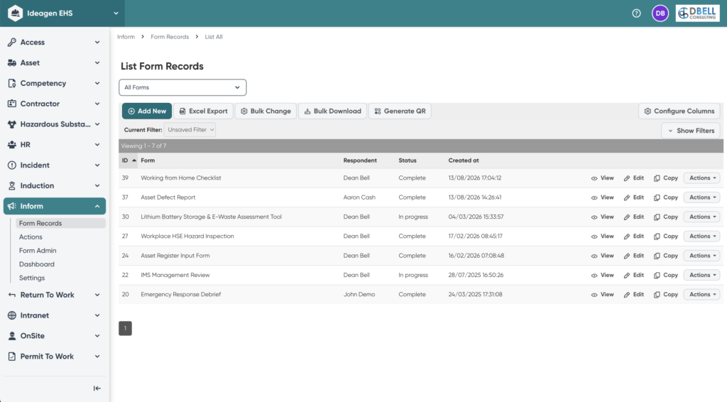Click the Hazardous Substances icon

pyautogui.click(x=11, y=124)
